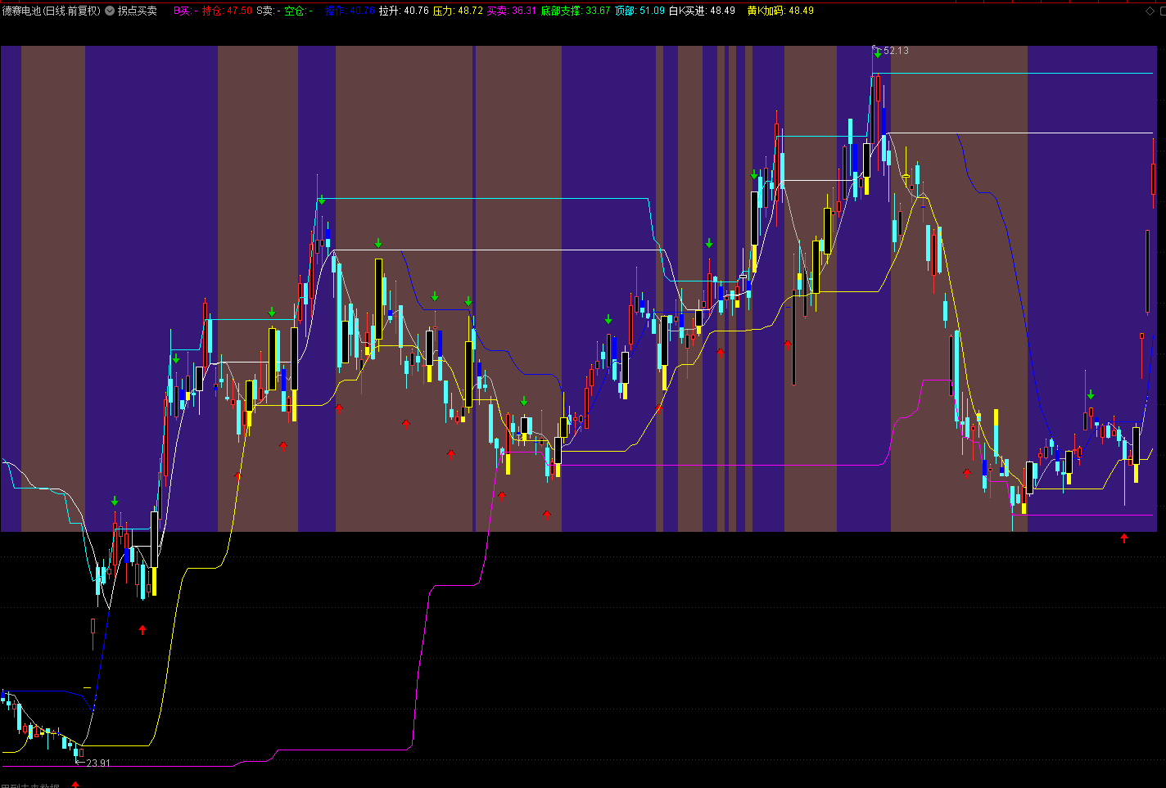The image size is (1166, 788).
Task: Click the 操作: 40.76 value
Action: point(350,11)
